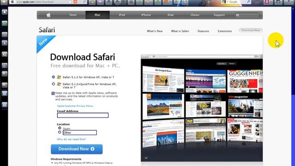Click the blue Download Now button
295x166 pixels.
77,149
